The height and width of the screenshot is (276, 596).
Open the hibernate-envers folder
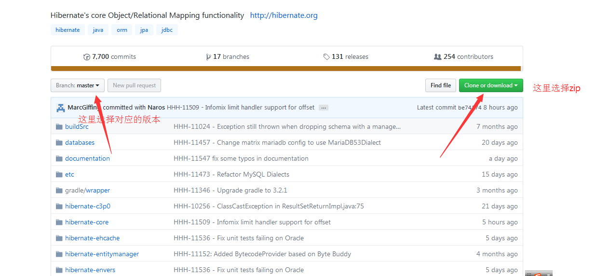click(x=90, y=270)
